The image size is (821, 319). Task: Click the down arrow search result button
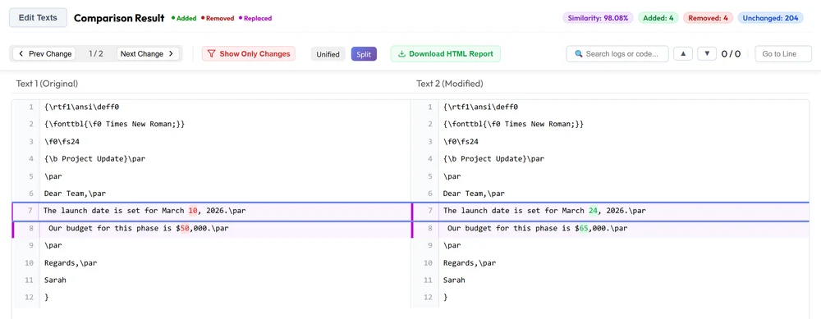[x=707, y=53]
